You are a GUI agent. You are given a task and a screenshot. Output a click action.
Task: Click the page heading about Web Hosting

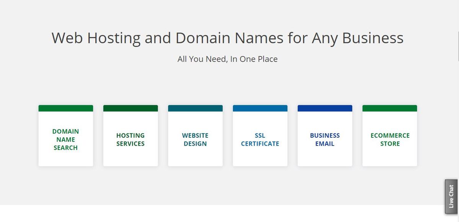pyautogui.click(x=228, y=38)
